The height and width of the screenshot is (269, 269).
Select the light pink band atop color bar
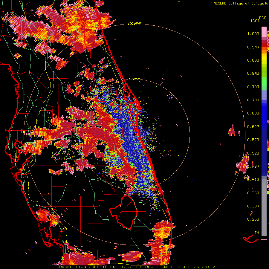(x=264, y=32)
